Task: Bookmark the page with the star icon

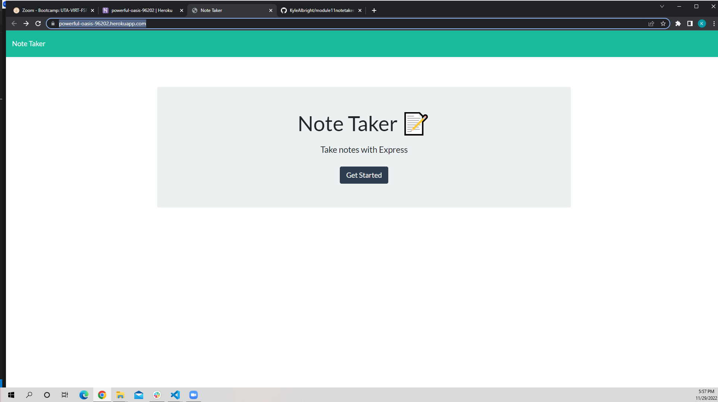Action: click(x=664, y=23)
